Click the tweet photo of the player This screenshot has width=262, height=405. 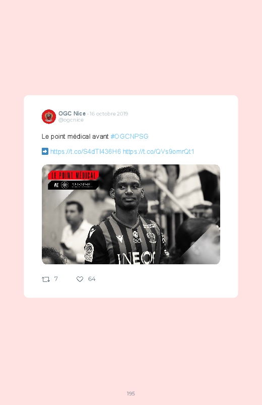[x=131, y=214]
